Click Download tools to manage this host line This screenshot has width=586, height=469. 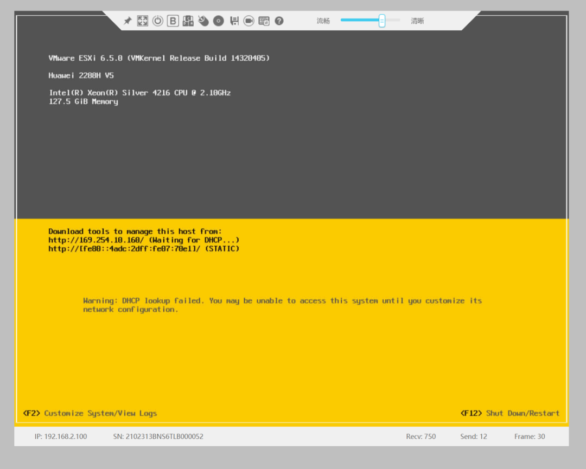pyautogui.click(x=135, y=232)
